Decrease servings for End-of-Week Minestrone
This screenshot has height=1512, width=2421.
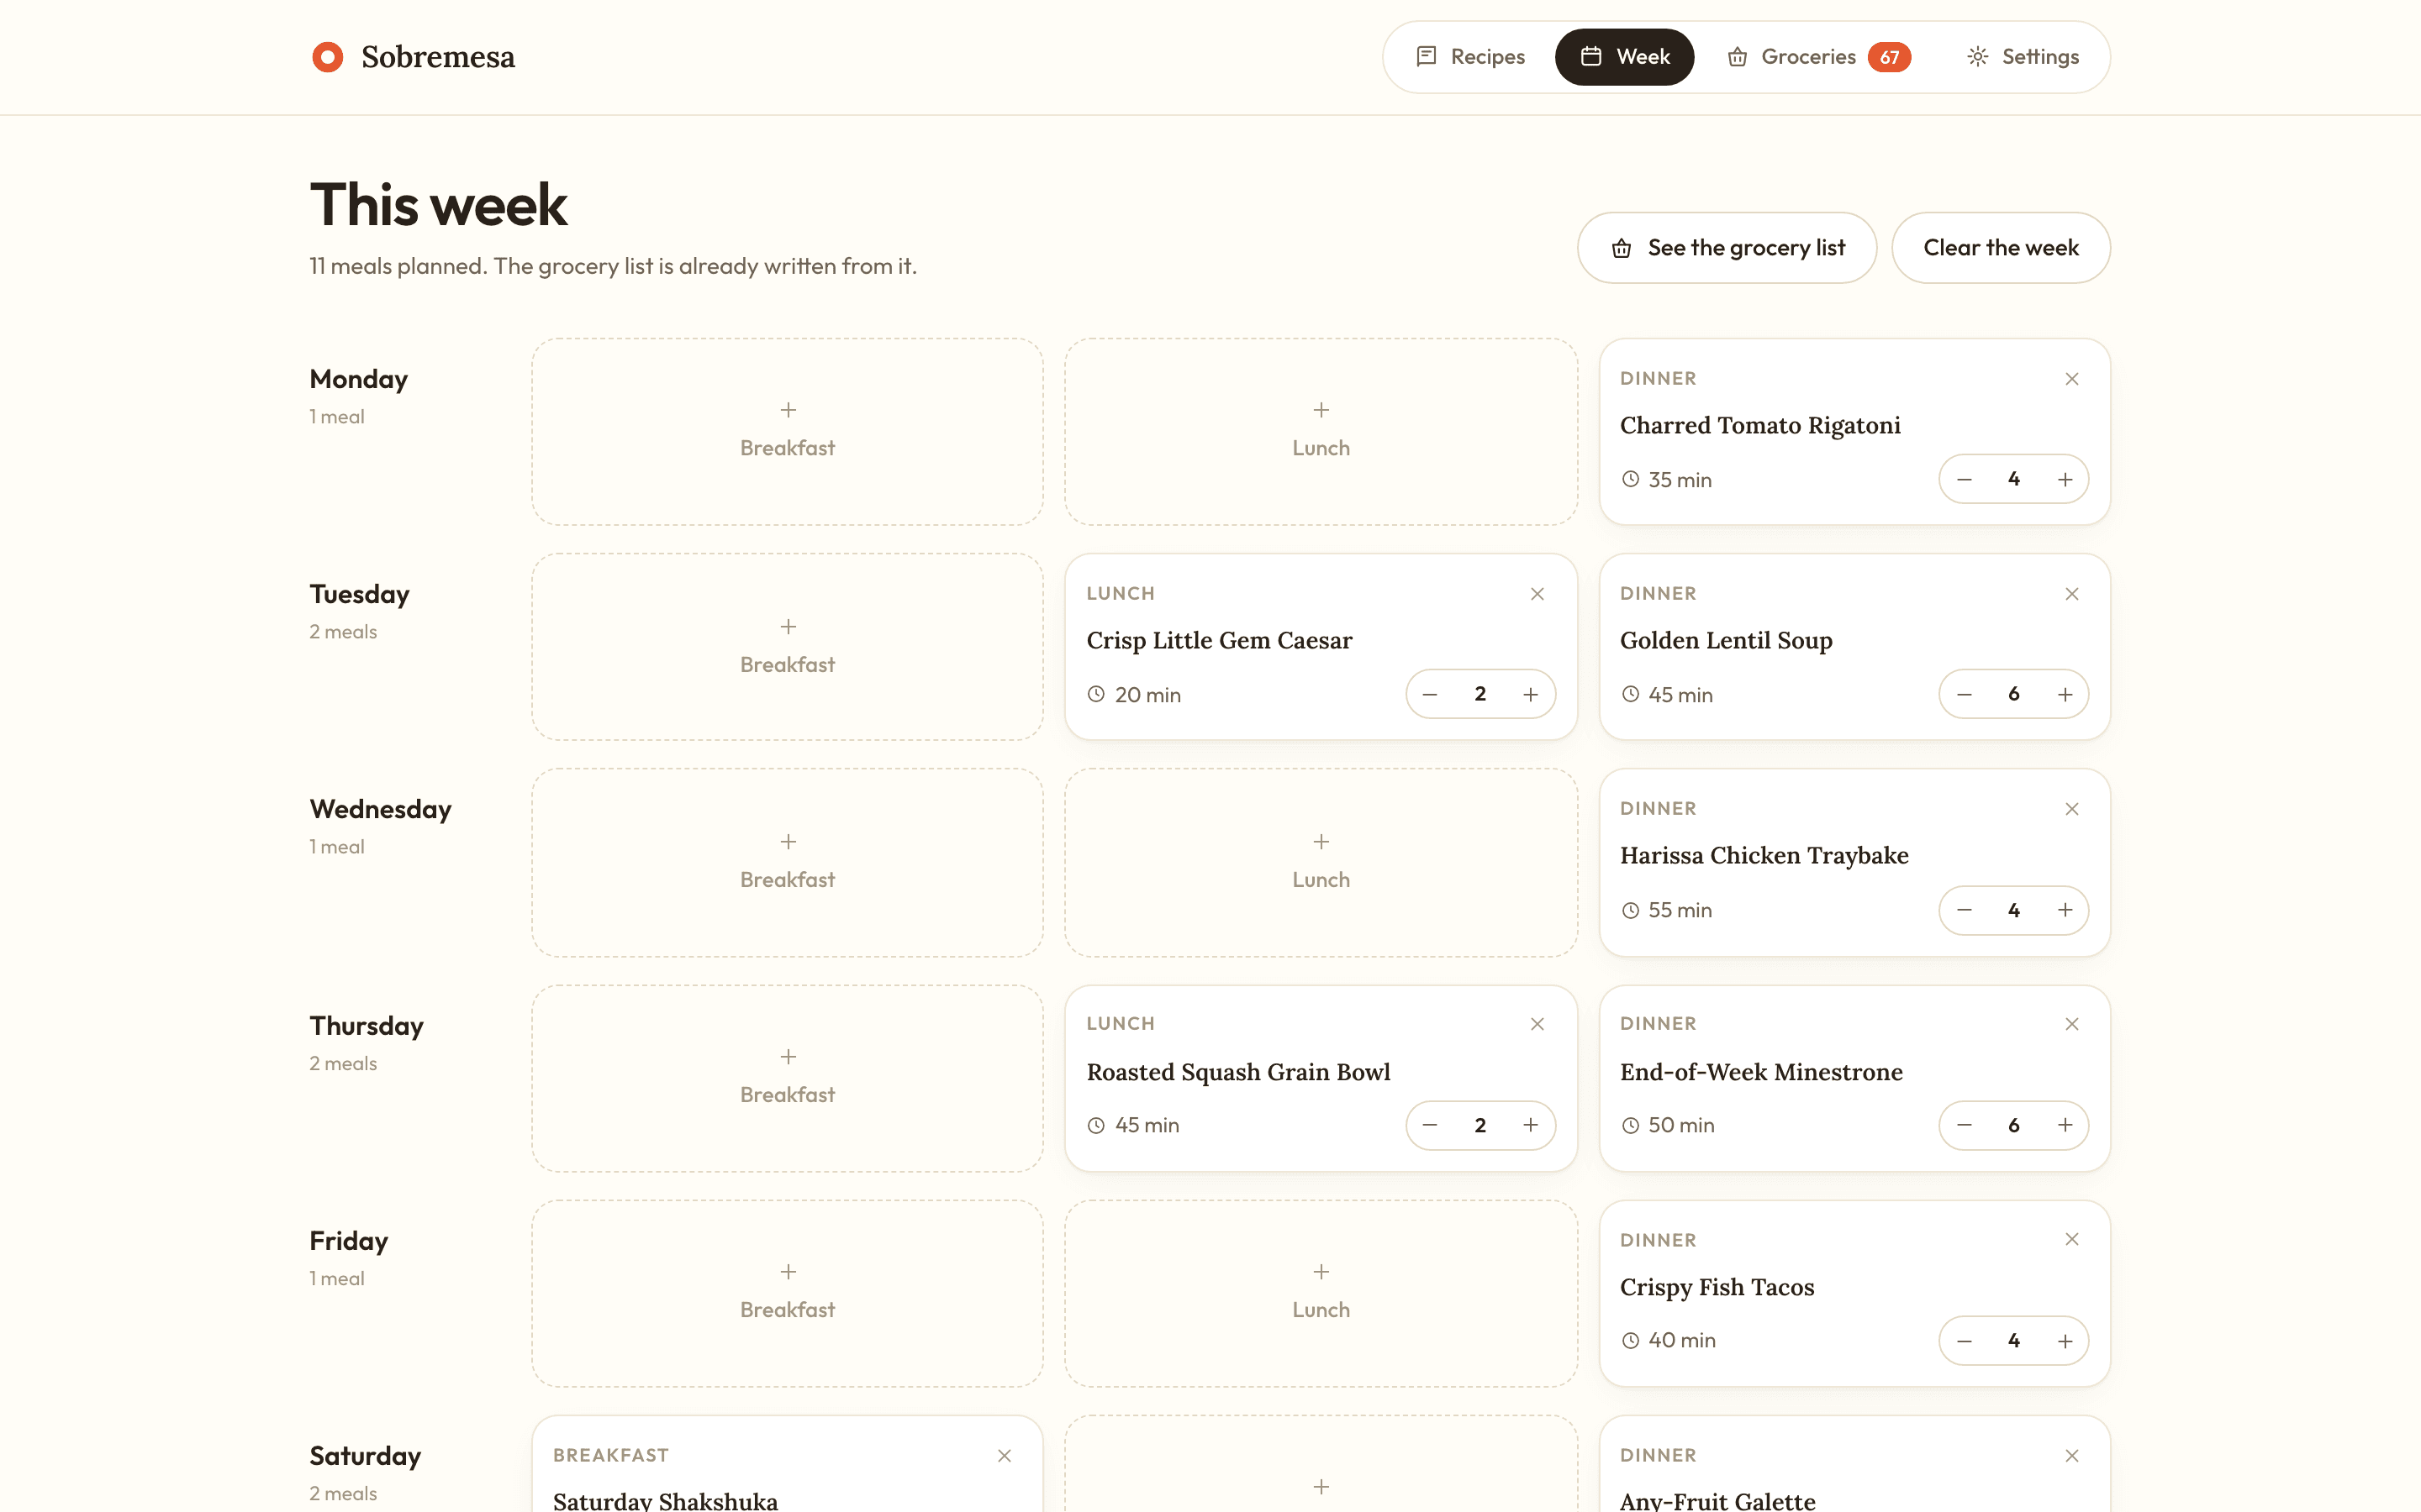pos(1964,1126)
